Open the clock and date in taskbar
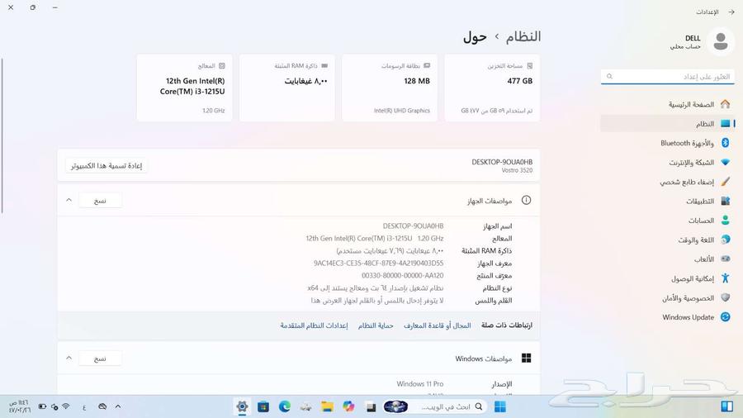The height and width of the screenshot is (418, 743). [19, 406]
